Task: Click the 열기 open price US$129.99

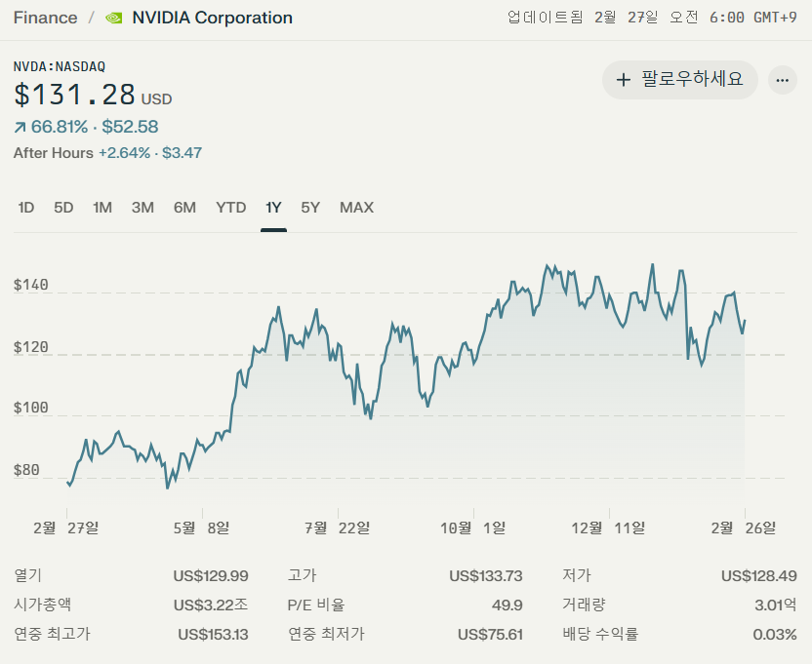Action: coord(211,576)
